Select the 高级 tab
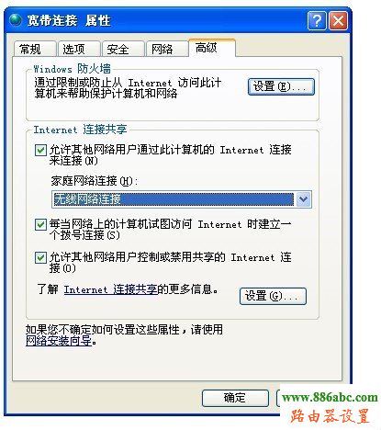Screen dimensions: 381x430 (x=212, y=48)
